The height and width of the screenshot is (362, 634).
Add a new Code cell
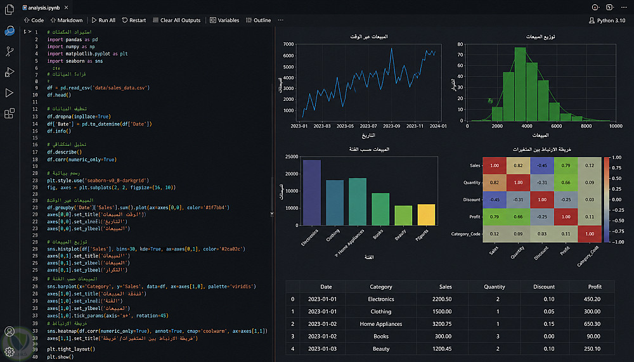(34, 20)
